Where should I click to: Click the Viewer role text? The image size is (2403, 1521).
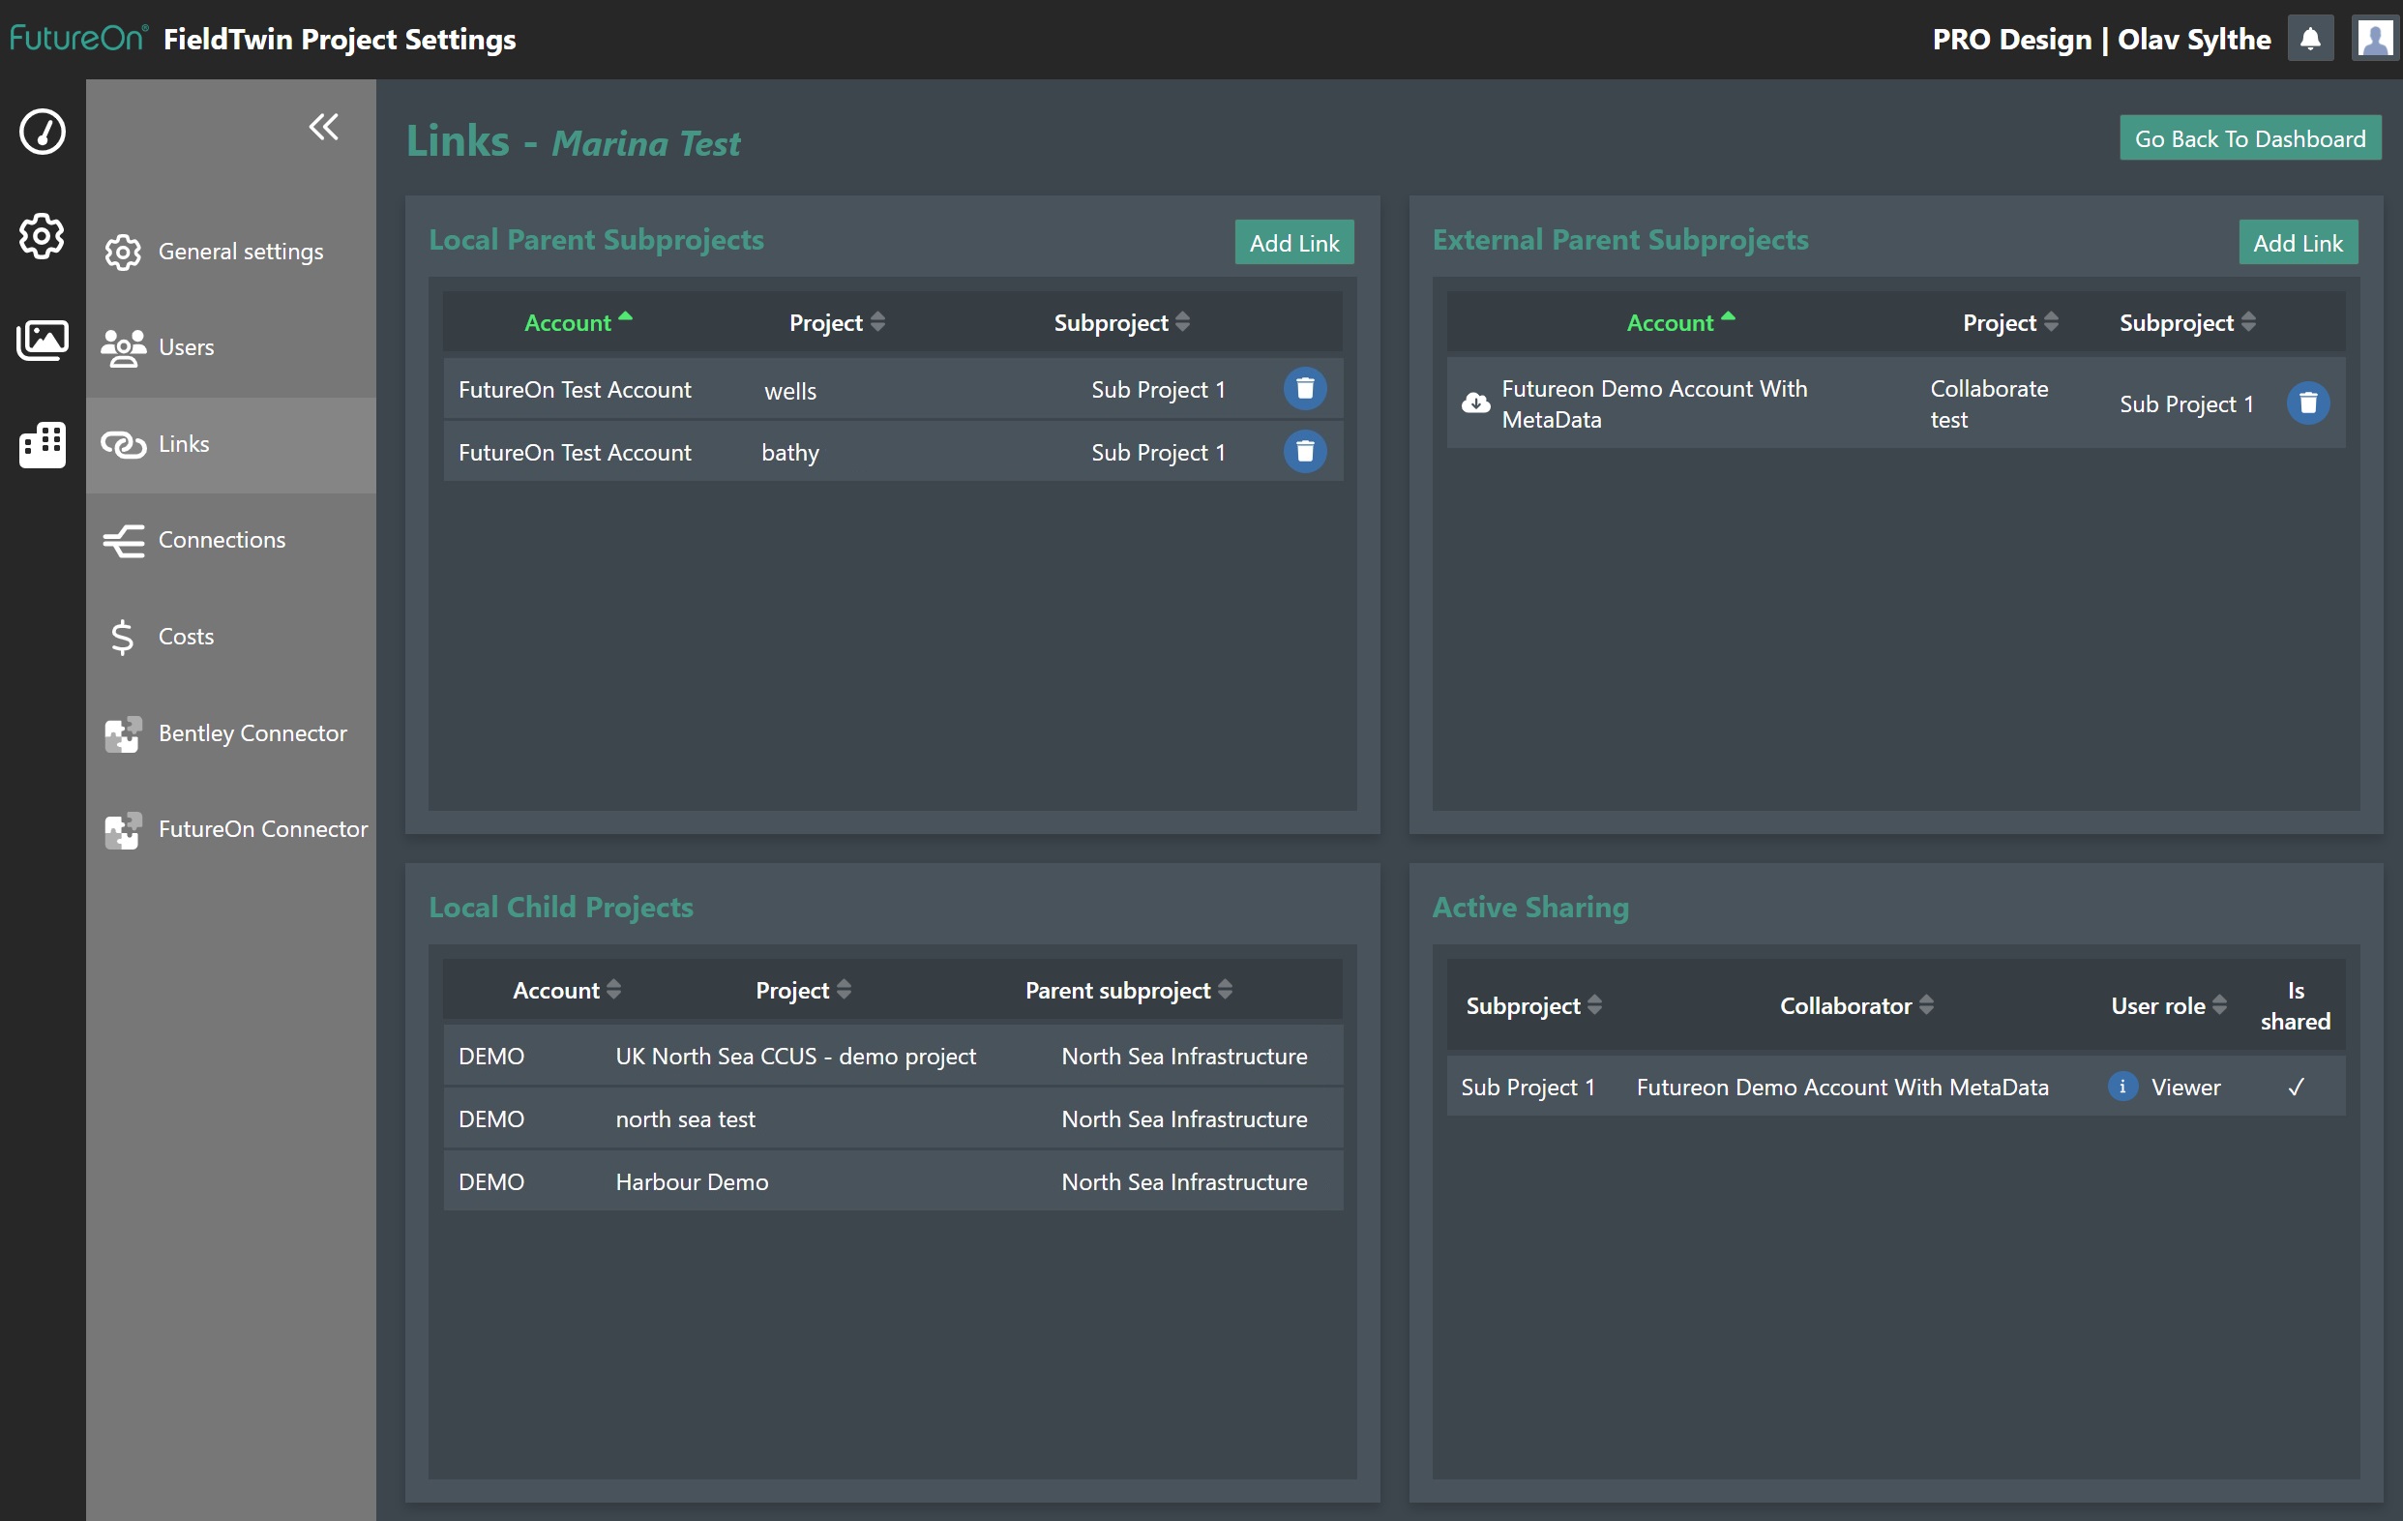(x=2185, y=1087)
